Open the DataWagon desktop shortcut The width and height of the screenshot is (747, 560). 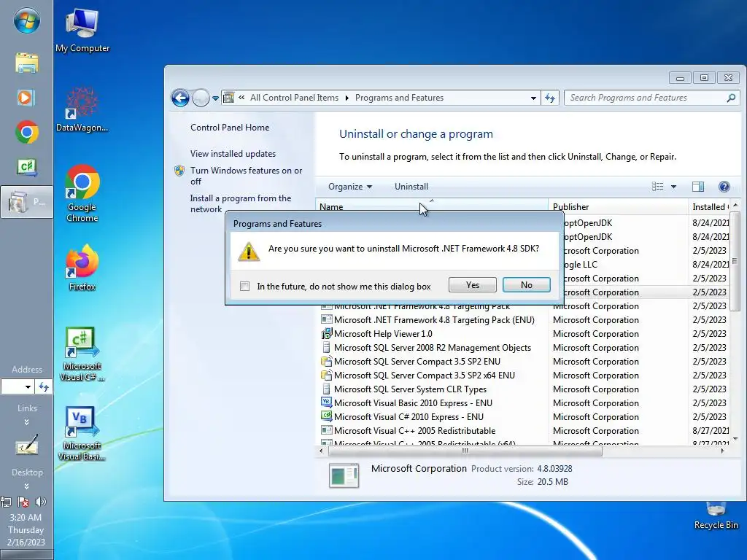[82, 110]
